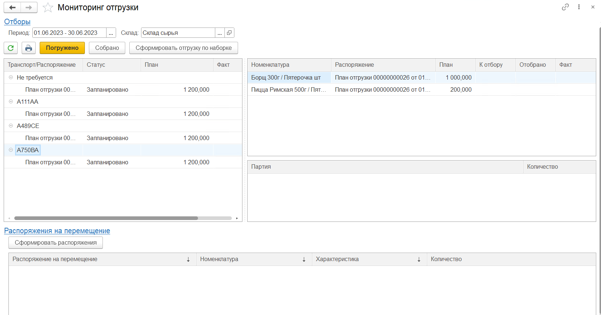Image resolution: width=601 pixels, height=315 pixels.
Task: Click the back navigation arrow
Action: pyautogui.click(x=12, y=7)
